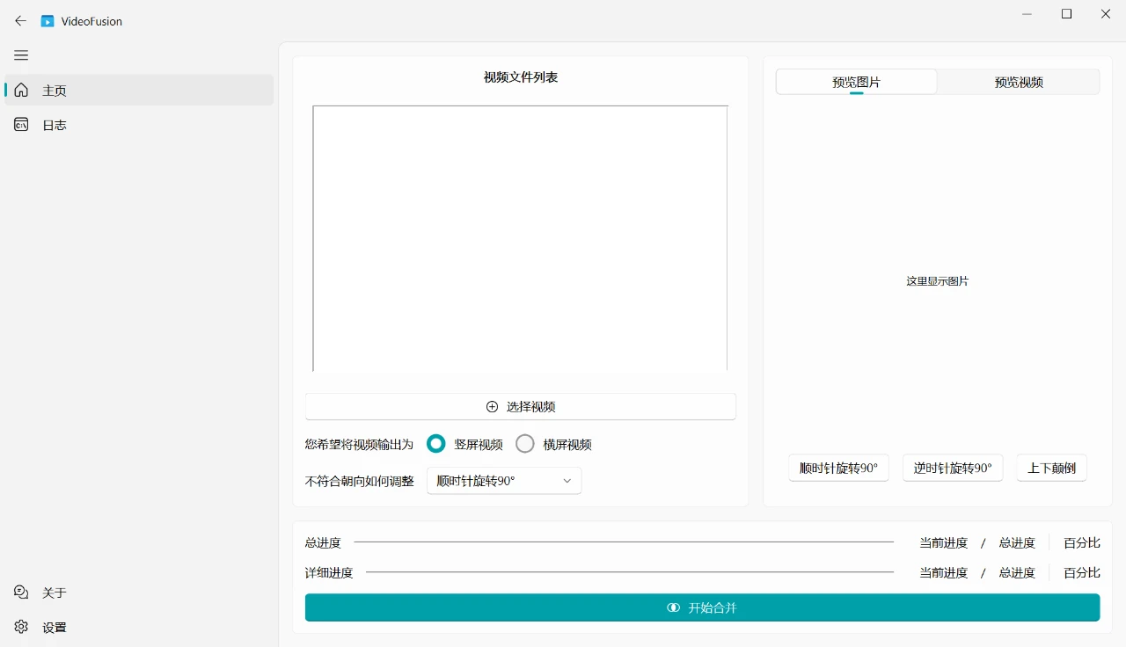Click the plus-circle icon in 选择视频

click(493, 407)
